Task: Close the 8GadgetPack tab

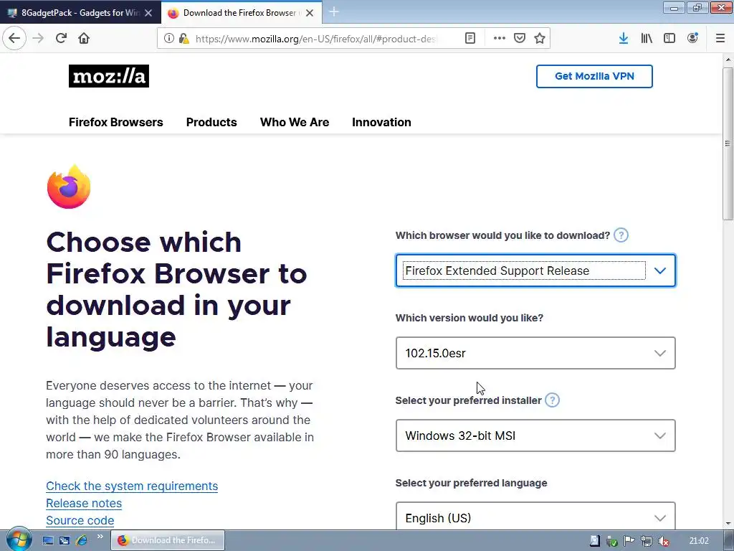Action: 148,13
